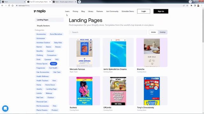
Task: Open the browser extensions icon
Action: 191,6
